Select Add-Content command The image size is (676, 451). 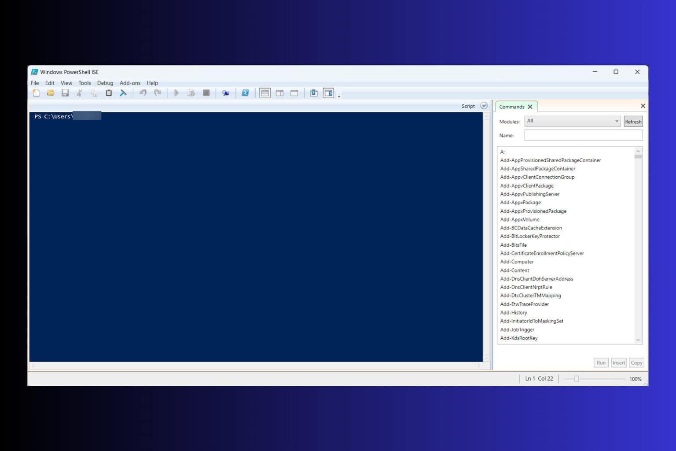[514, 270]
